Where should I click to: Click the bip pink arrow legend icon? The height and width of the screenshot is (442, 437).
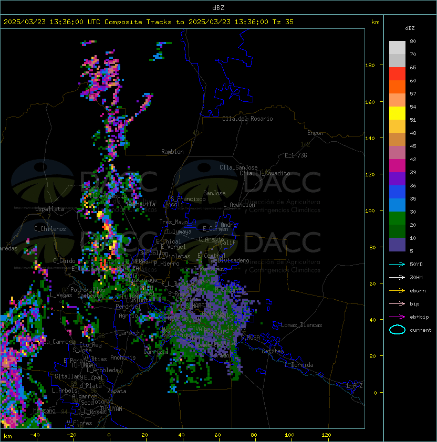point(397,304)
